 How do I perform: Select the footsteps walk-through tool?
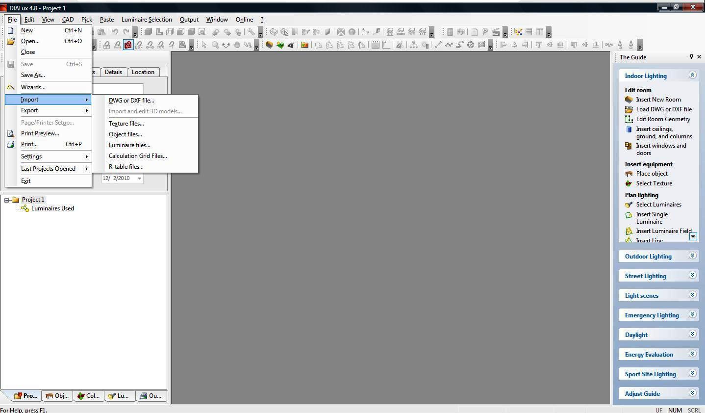pos(248,45)
